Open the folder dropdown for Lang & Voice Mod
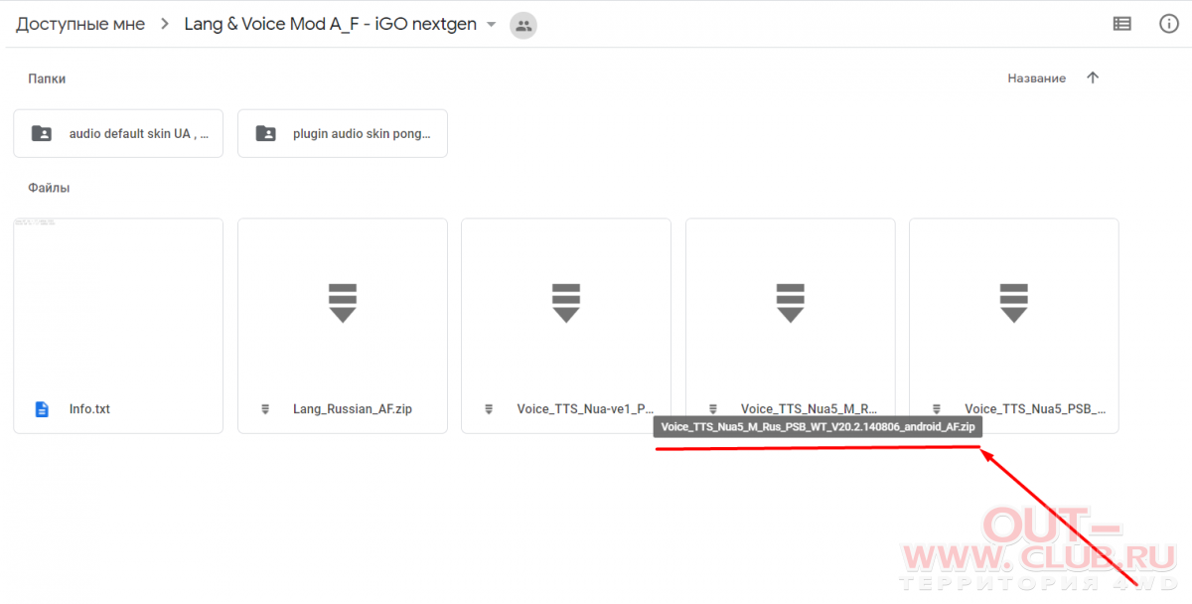Screen dimensions: 1192x604 (x=491, y=25)
